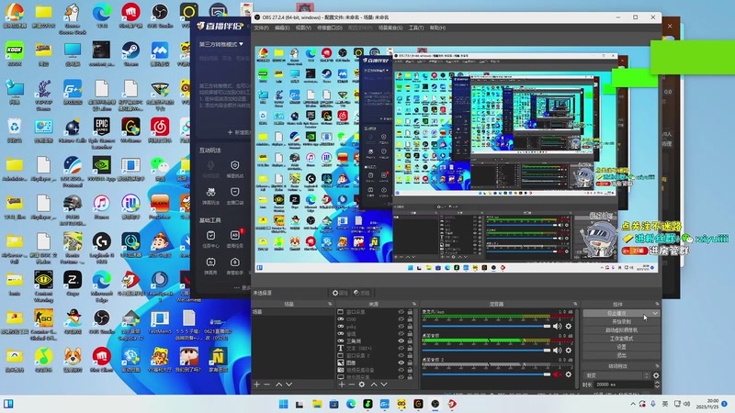Add a new source with plus icon

point(342,385)
